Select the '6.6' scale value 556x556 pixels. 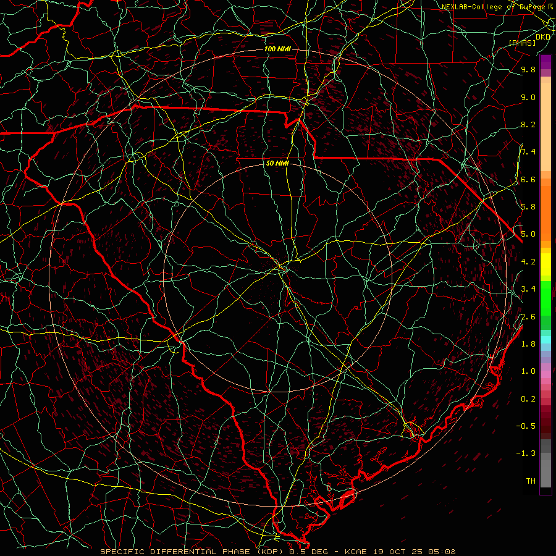coord(528,179)
